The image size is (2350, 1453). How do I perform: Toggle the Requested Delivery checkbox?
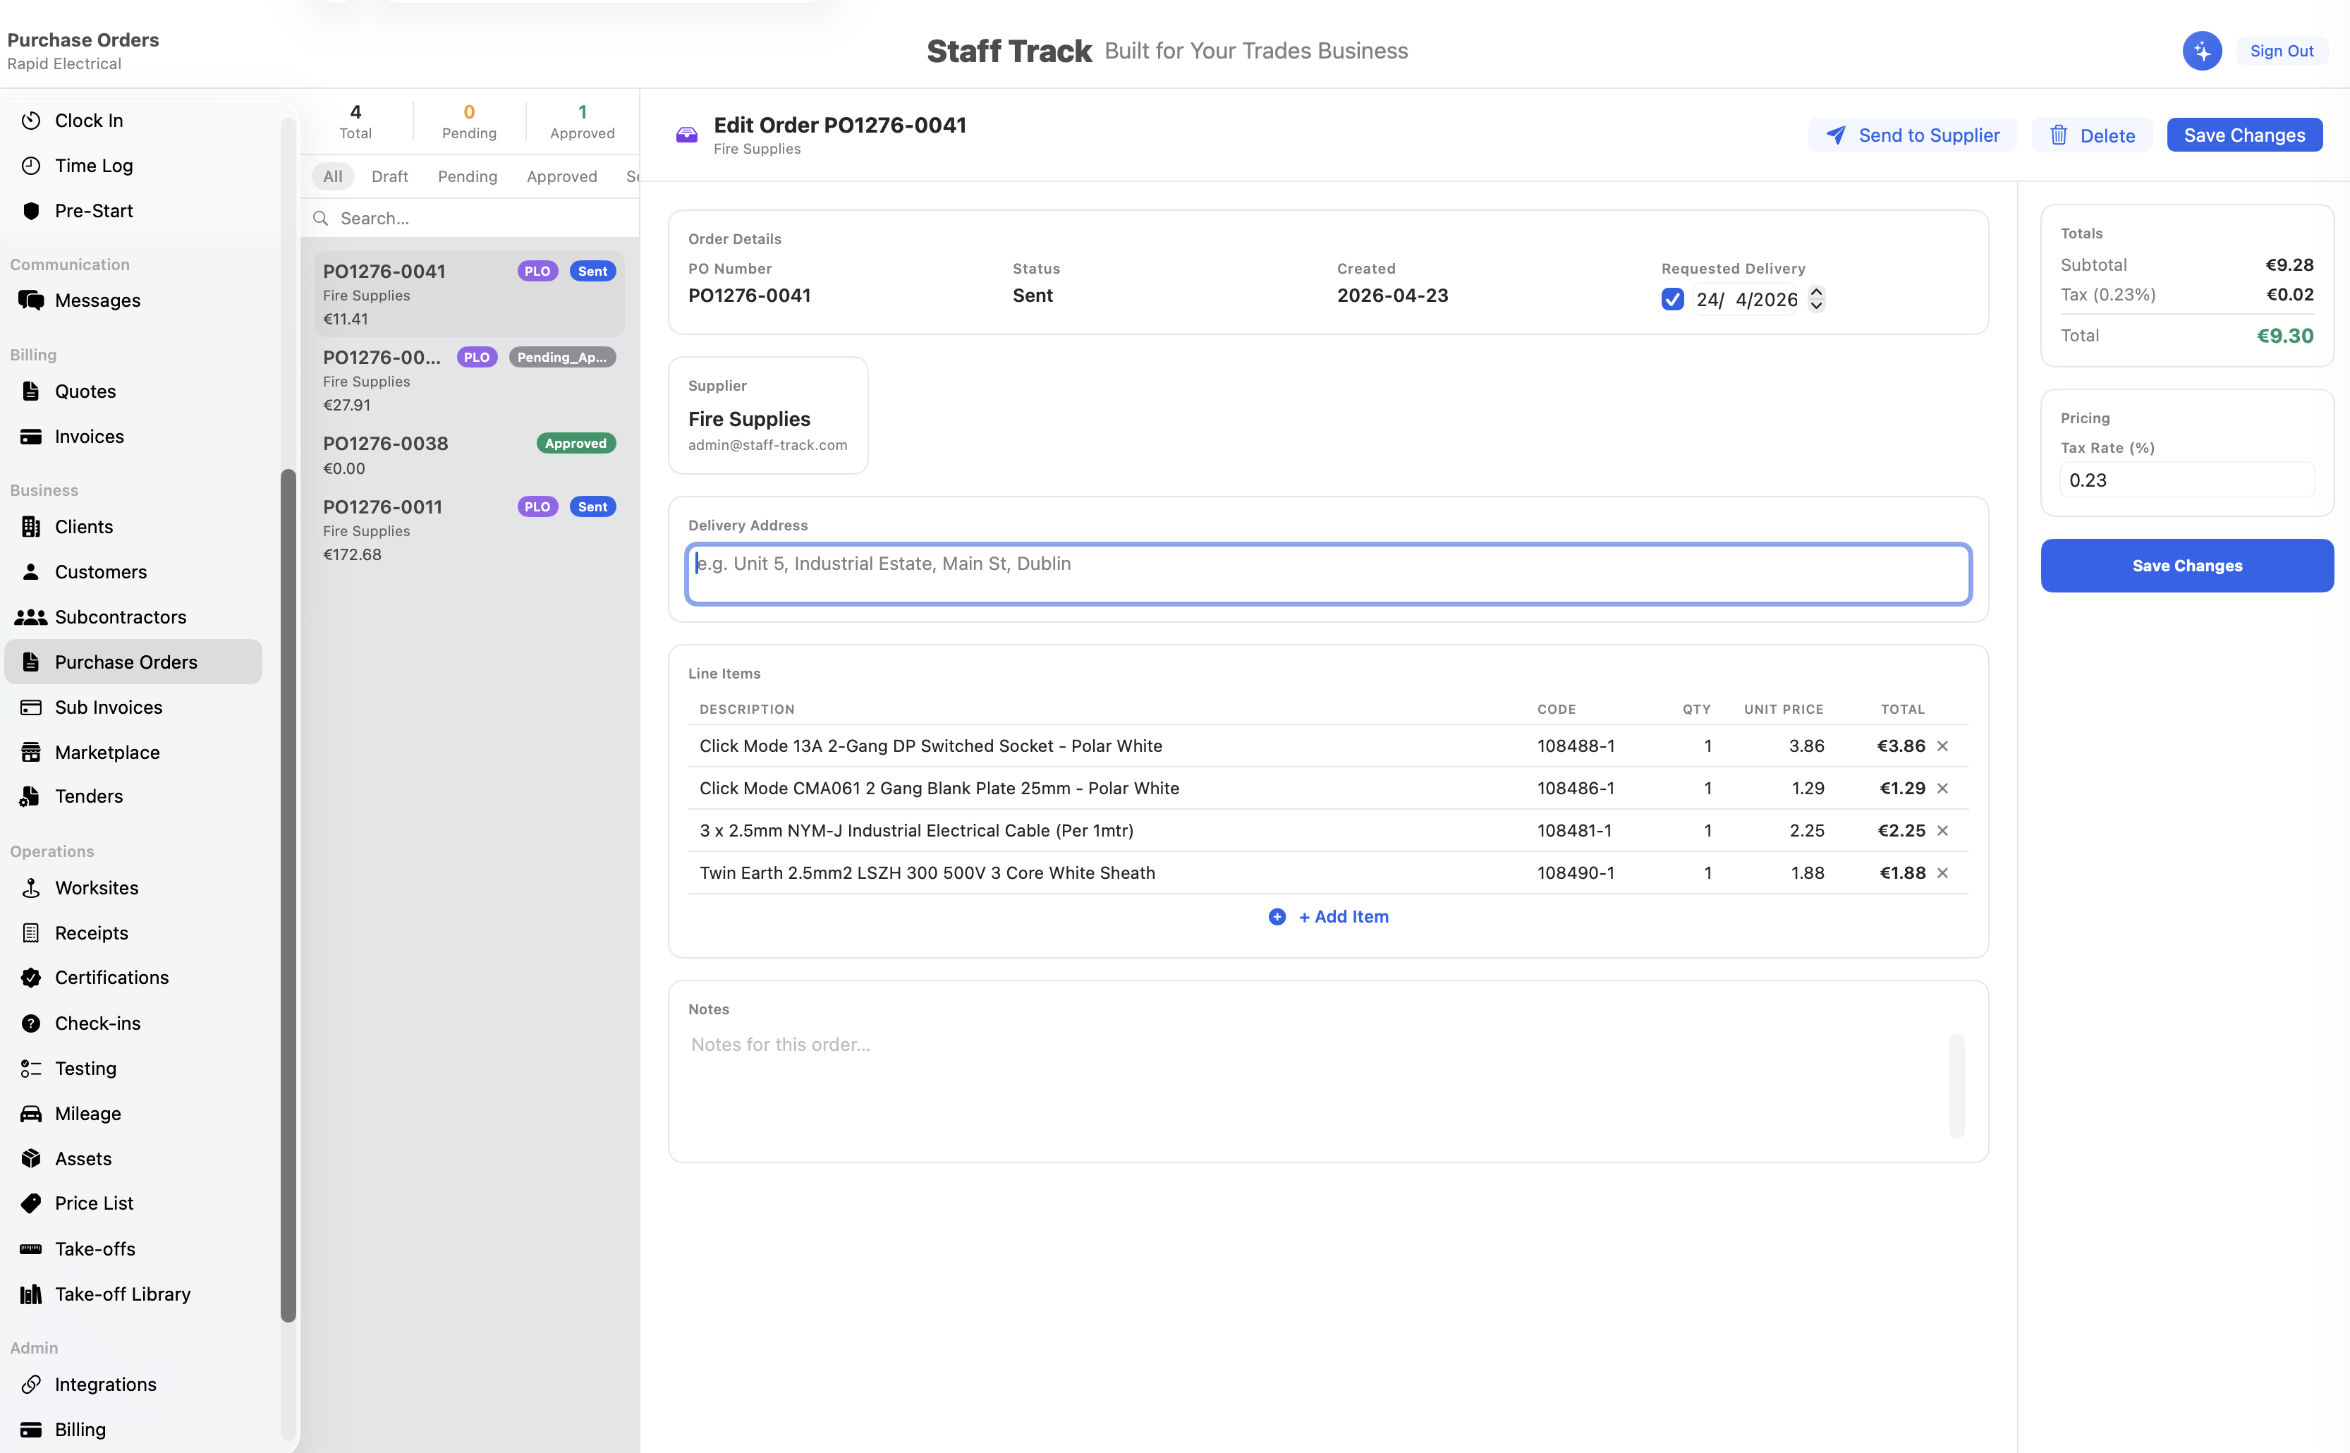(1672, 299)
